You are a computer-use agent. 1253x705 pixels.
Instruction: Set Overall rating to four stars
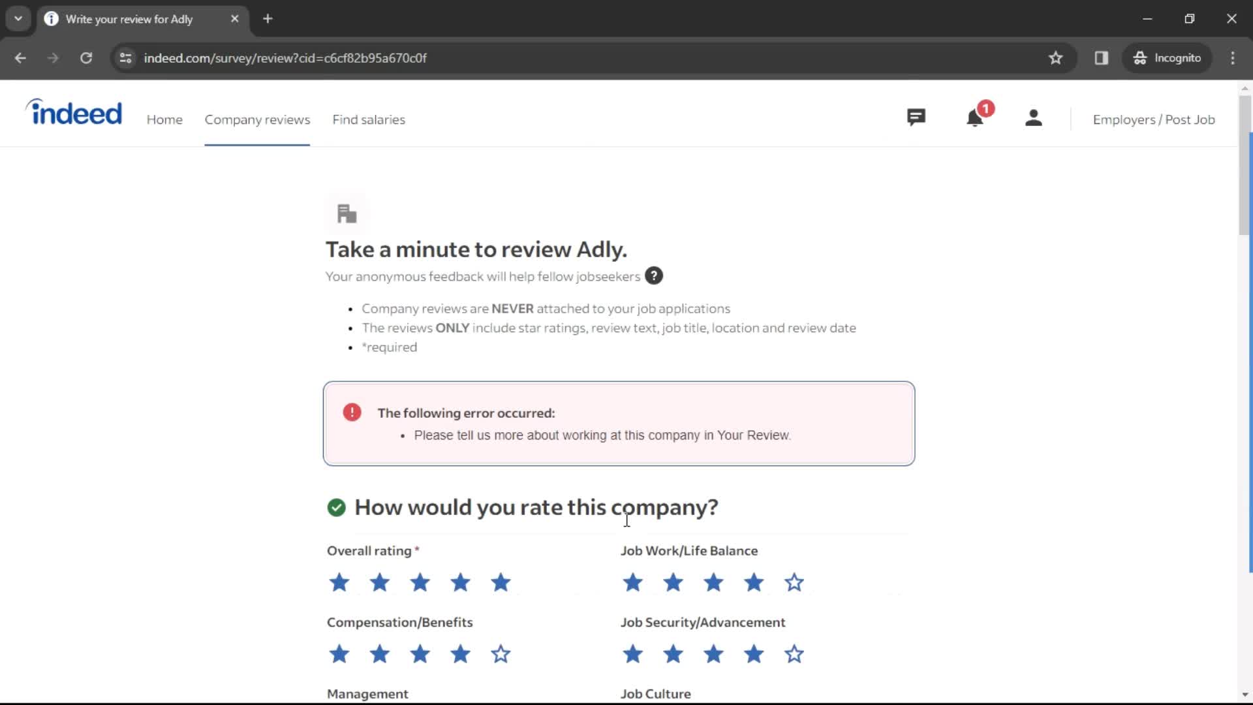click(x=461, y=582)
